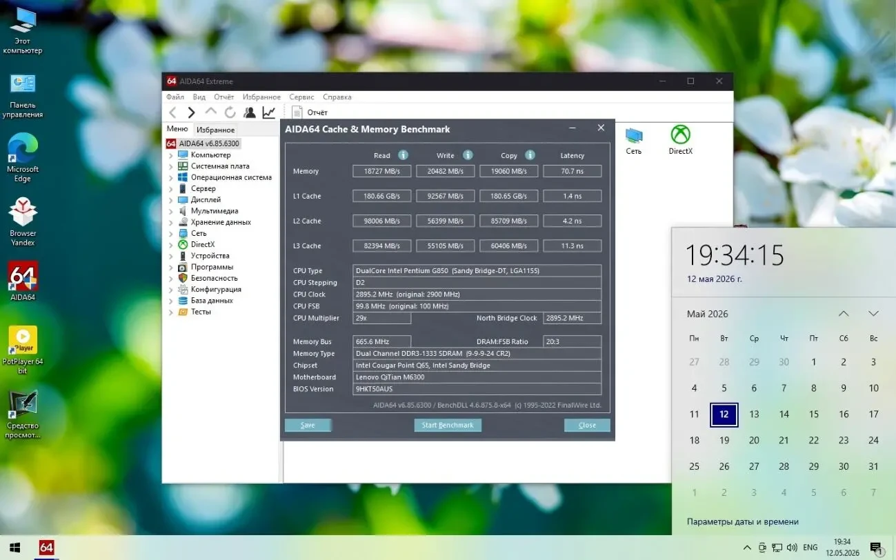Launch Browser Yandex desktop shortcut
The height and width of the screenshot is (560, 896).
[23, 222]
